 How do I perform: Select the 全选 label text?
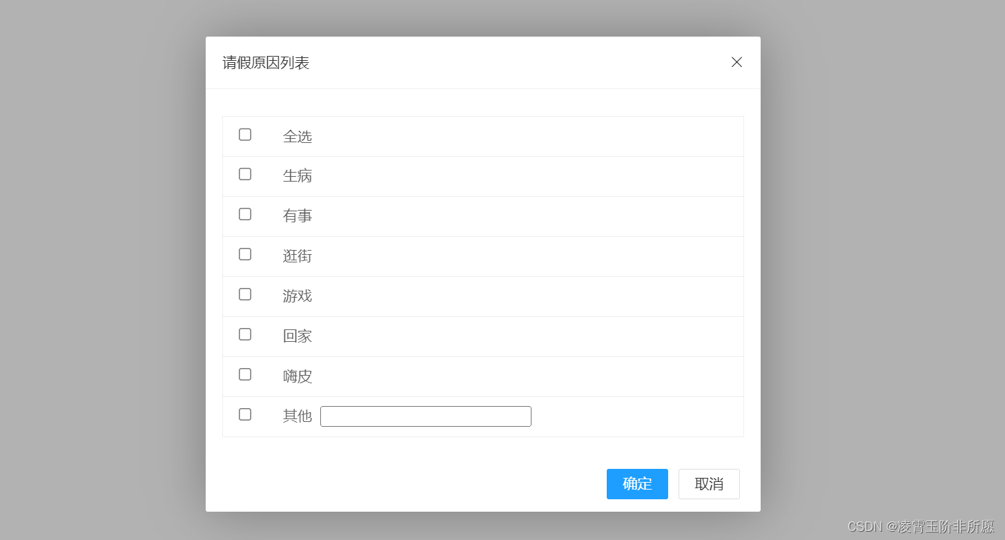coord(297,136)
